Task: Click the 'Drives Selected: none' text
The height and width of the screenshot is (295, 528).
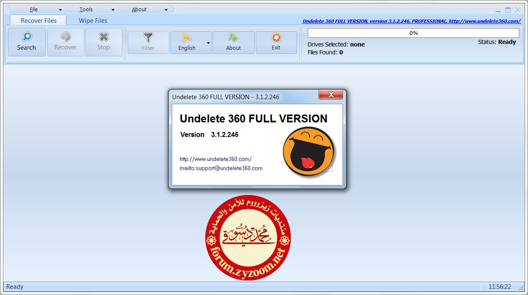Action: (x=336, y=44)
